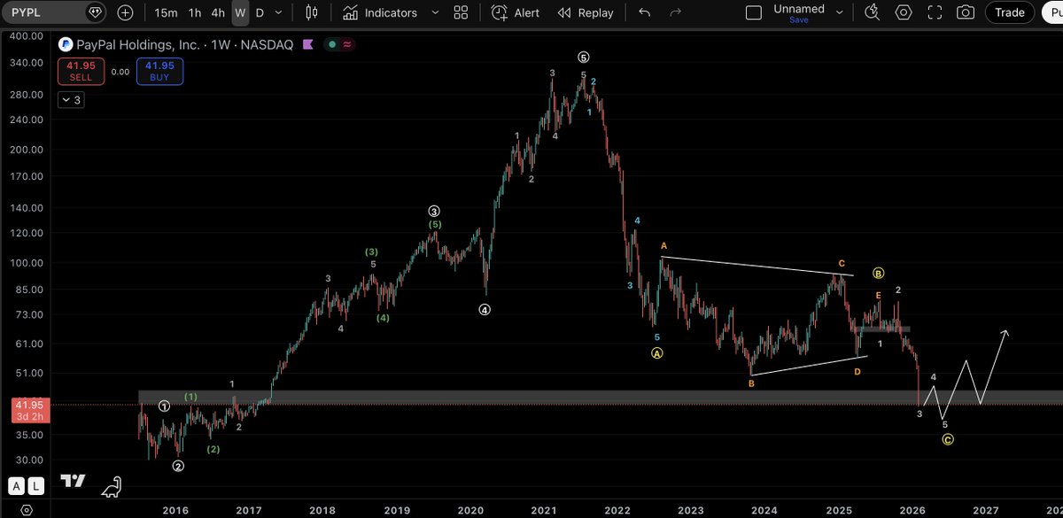Add a compare symbol with the plus icon
The image size is (1063, 518).
pyautogui.click(x=126, y=12)
